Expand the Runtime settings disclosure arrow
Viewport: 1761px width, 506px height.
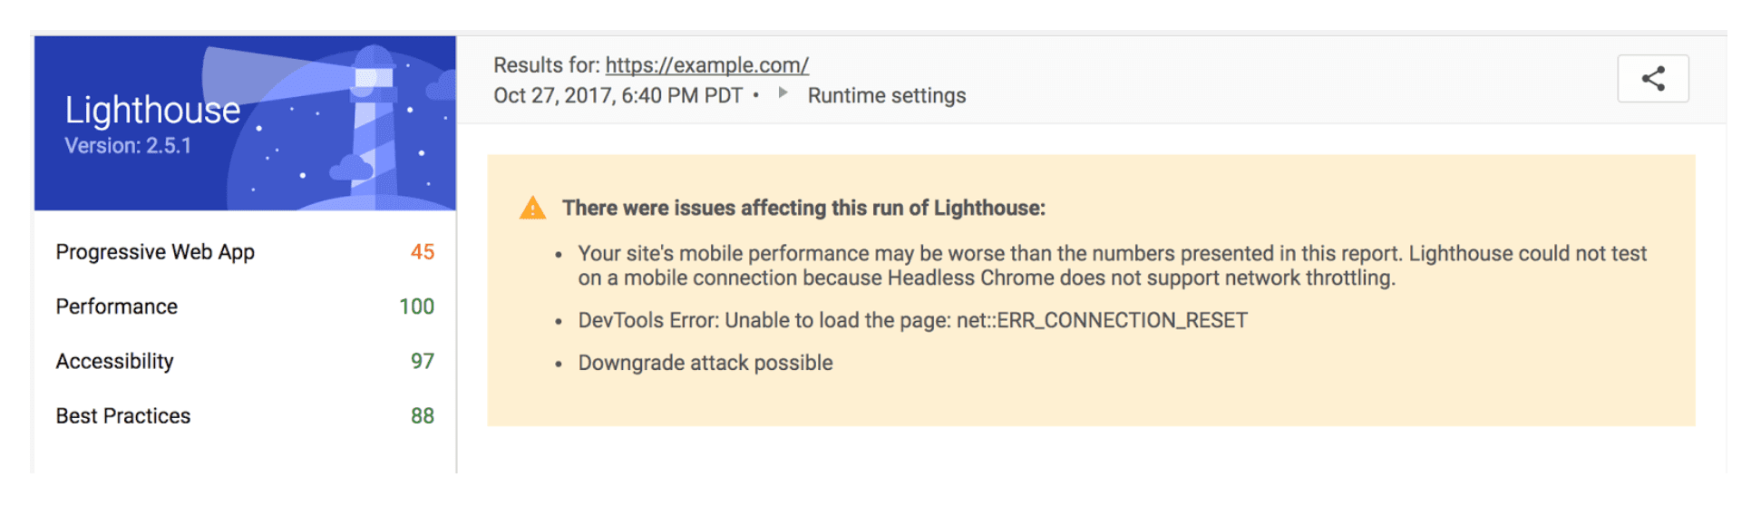[783, 93]
